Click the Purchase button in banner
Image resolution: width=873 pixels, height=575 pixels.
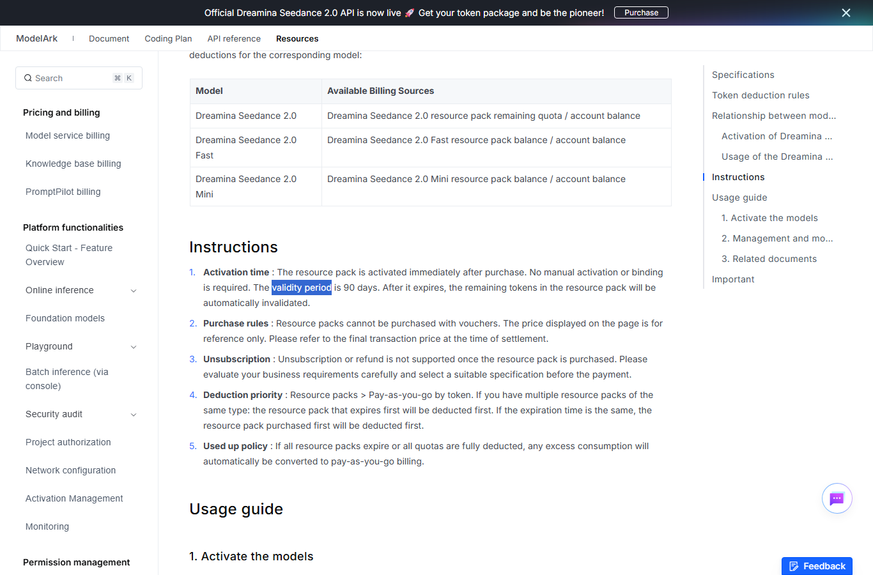641,13
